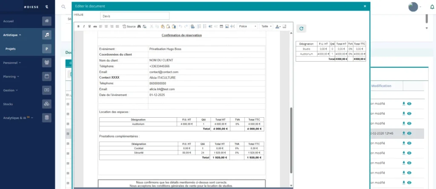Insert a horizontal line break icon
The height and width of the screenshot is (189, 436).
coord(233,26)
